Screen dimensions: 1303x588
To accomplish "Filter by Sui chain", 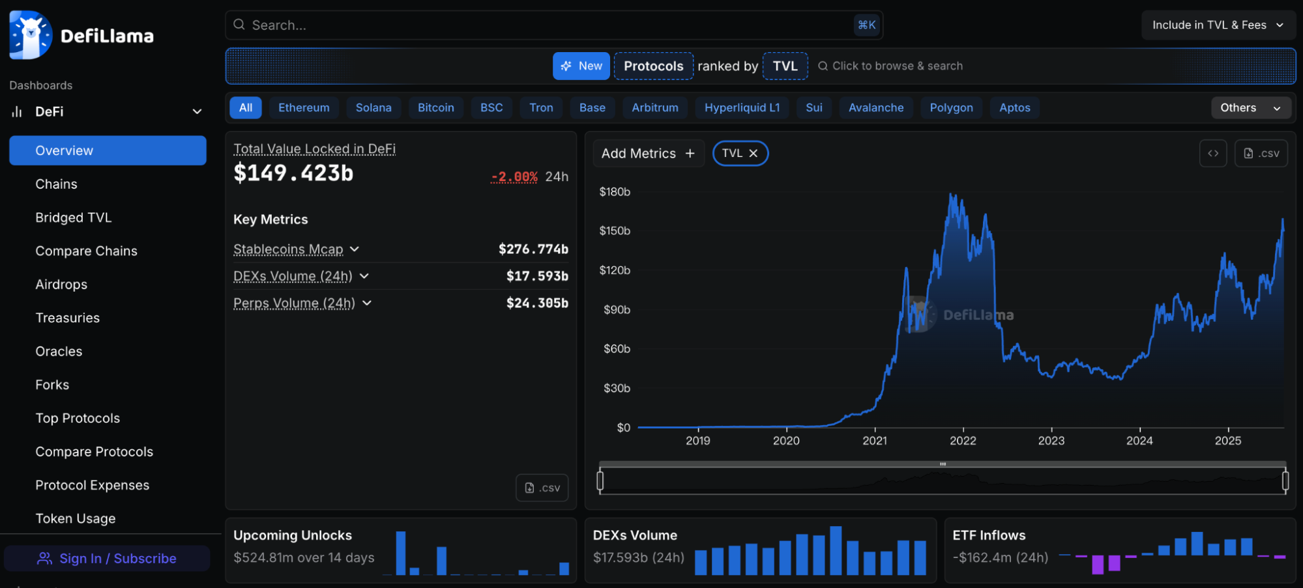I will [x=814, y=108].
